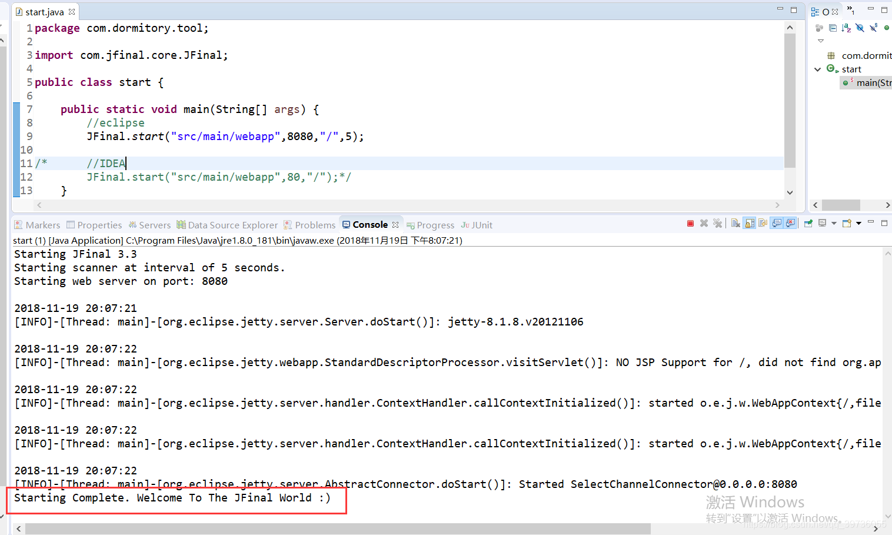Switch to the Problems tab

pyautogui.click(x=309, y=225)
